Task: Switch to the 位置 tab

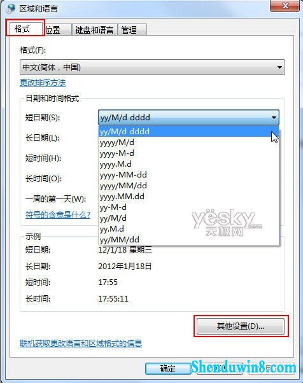Action: (x=58, y=30)
